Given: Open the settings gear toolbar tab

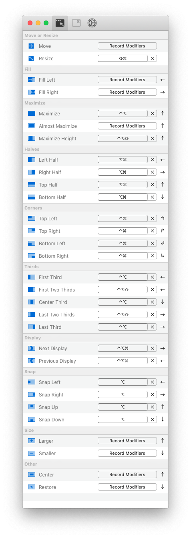Looking at the screenshot, I should pos(92,23).
